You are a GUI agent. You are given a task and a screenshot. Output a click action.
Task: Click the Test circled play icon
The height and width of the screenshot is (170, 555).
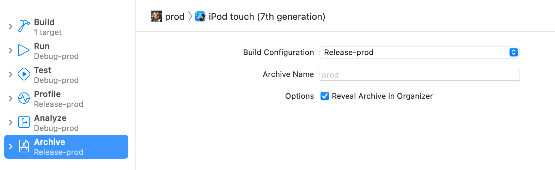pos(24,74)
